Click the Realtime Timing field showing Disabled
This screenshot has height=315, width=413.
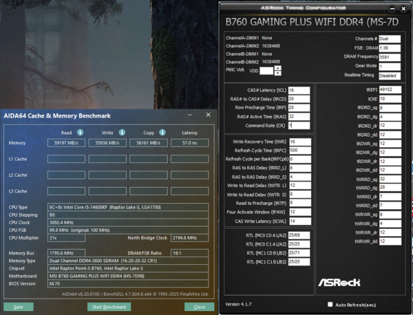click(390, 76)
